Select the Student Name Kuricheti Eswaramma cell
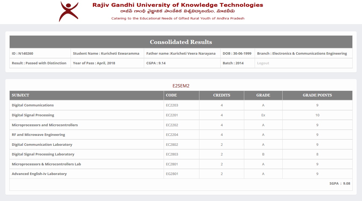 click(107, 53)
